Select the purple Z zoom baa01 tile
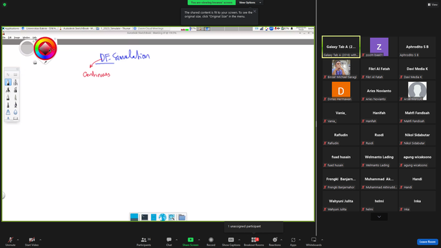 coord(379,47)
